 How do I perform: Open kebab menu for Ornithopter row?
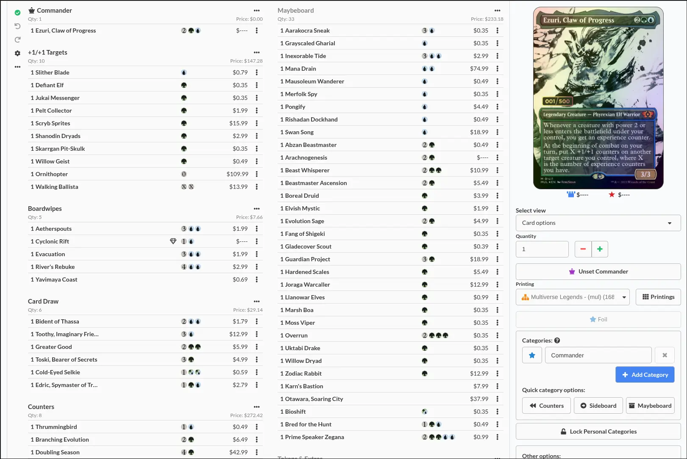pyautogui.click(x=256, y=174)
